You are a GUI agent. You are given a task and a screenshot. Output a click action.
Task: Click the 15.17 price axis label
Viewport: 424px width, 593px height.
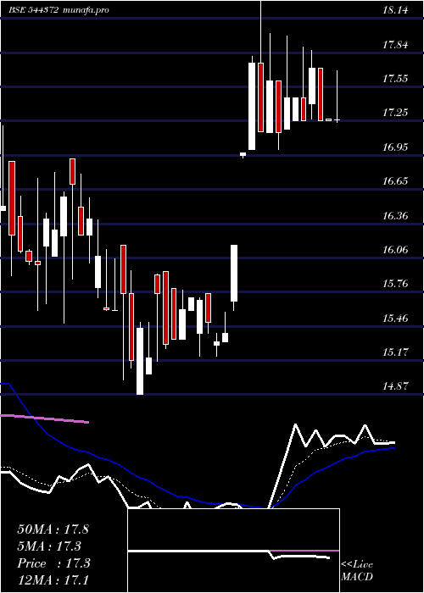tap(395, 352)
